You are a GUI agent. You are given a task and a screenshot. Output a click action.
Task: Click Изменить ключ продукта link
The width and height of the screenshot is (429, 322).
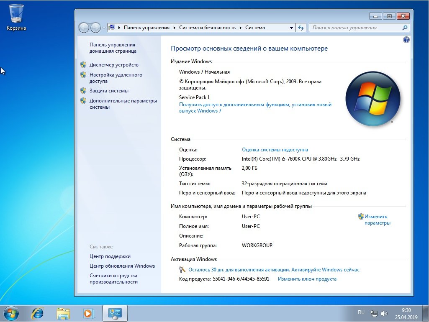tap(307, 279)
